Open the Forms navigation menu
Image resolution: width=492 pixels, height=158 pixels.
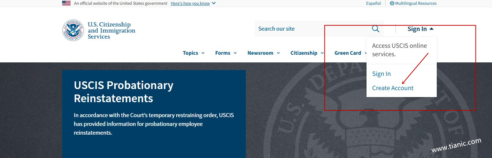tap(226, 53)
